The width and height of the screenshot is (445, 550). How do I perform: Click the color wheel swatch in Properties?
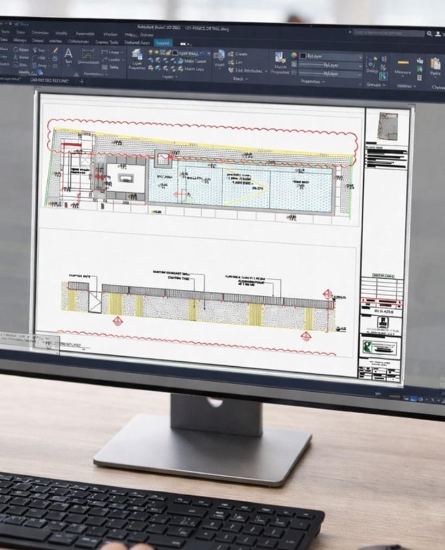pos(294,55)
